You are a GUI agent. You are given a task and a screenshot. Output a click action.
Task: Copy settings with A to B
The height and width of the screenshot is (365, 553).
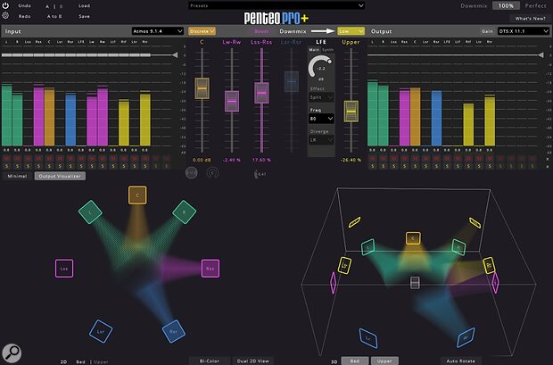coord(54,16)
